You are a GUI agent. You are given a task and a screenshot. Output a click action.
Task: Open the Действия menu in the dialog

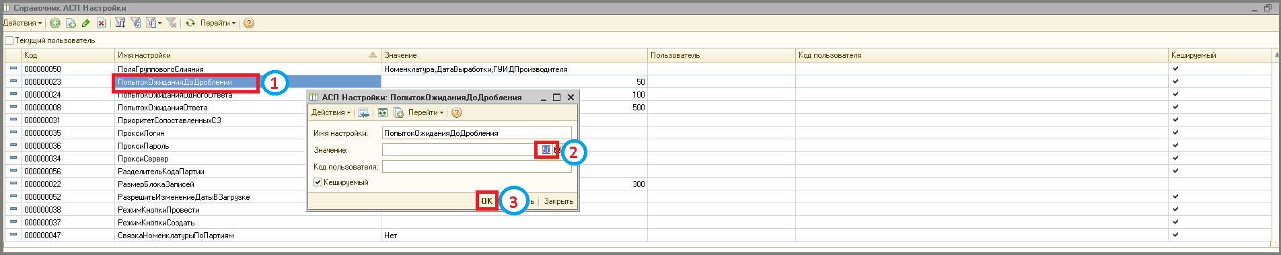[x=331, y=112]
